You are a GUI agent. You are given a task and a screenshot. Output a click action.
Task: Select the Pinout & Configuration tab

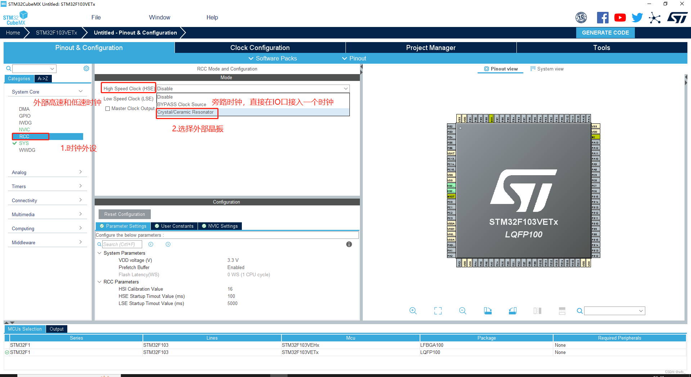[x=89, y=47]
